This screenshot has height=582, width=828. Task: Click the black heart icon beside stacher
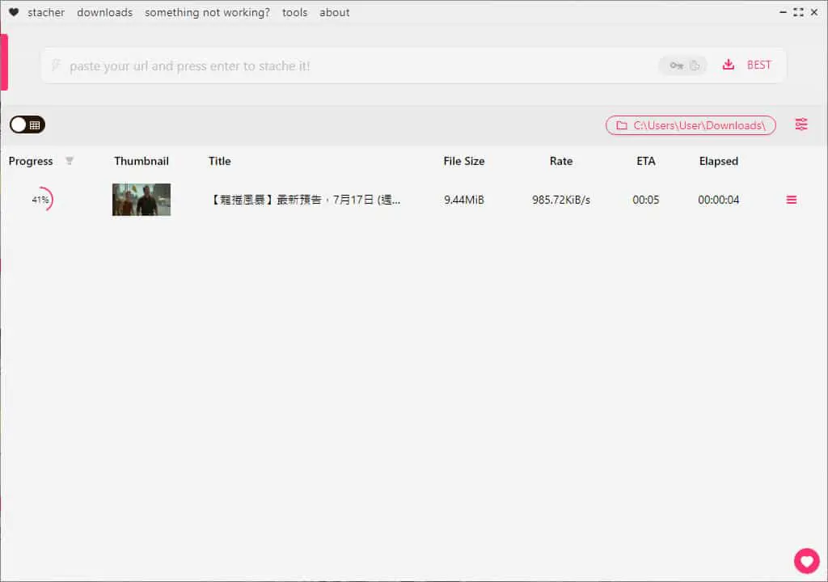coord(14,12)
